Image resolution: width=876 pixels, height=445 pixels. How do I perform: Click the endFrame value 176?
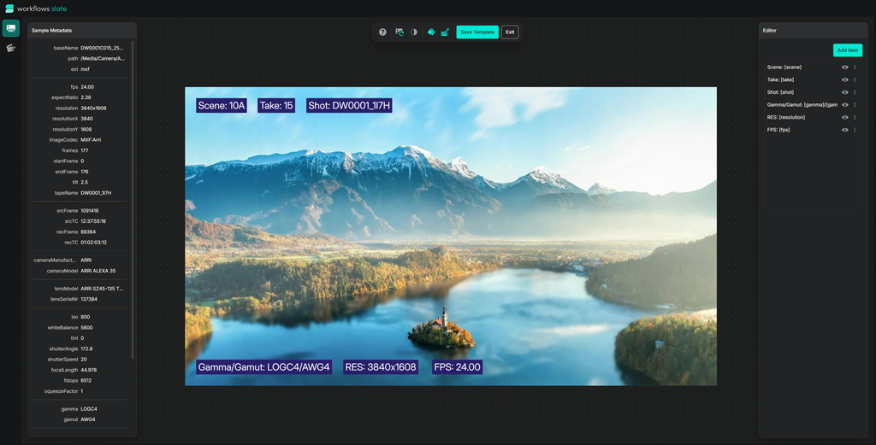click(85, 172)
